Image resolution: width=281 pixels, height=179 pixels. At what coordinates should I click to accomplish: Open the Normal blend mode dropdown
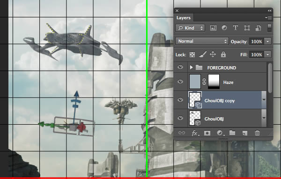202,41
